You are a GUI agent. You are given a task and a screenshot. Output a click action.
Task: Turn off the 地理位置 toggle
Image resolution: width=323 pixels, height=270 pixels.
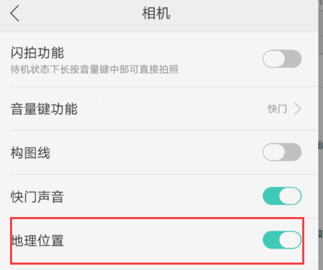coord(282,240)
